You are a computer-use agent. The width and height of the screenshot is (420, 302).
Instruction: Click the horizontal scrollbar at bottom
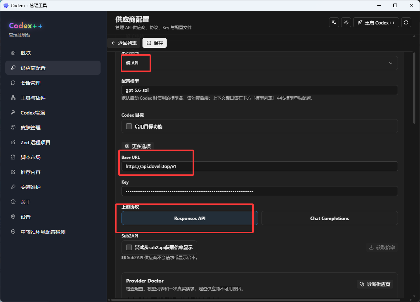coord(255,300)
